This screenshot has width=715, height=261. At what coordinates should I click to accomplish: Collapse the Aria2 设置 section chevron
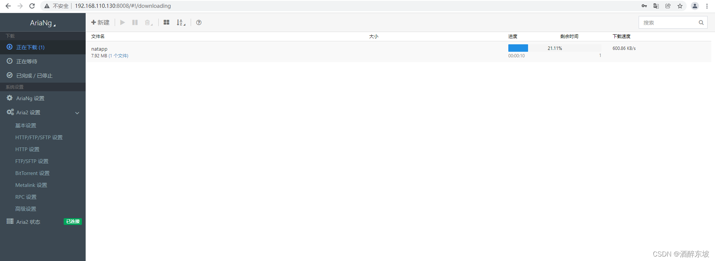pyautogui.click(x=77, y=113)
